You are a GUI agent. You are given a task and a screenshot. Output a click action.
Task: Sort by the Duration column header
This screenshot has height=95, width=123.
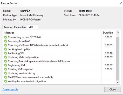point(108,33)
